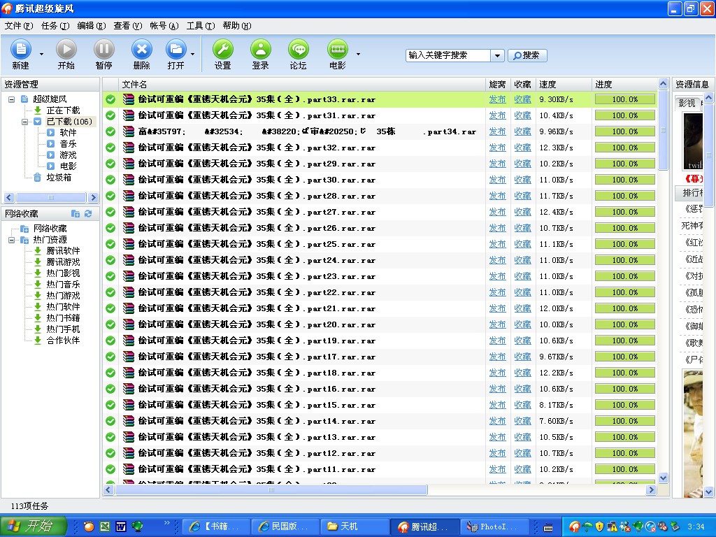The height and width of the screenshot is (537, 716).
Task: Switch to PhotoI... taskbar window
Action: [x=494, y=527]
